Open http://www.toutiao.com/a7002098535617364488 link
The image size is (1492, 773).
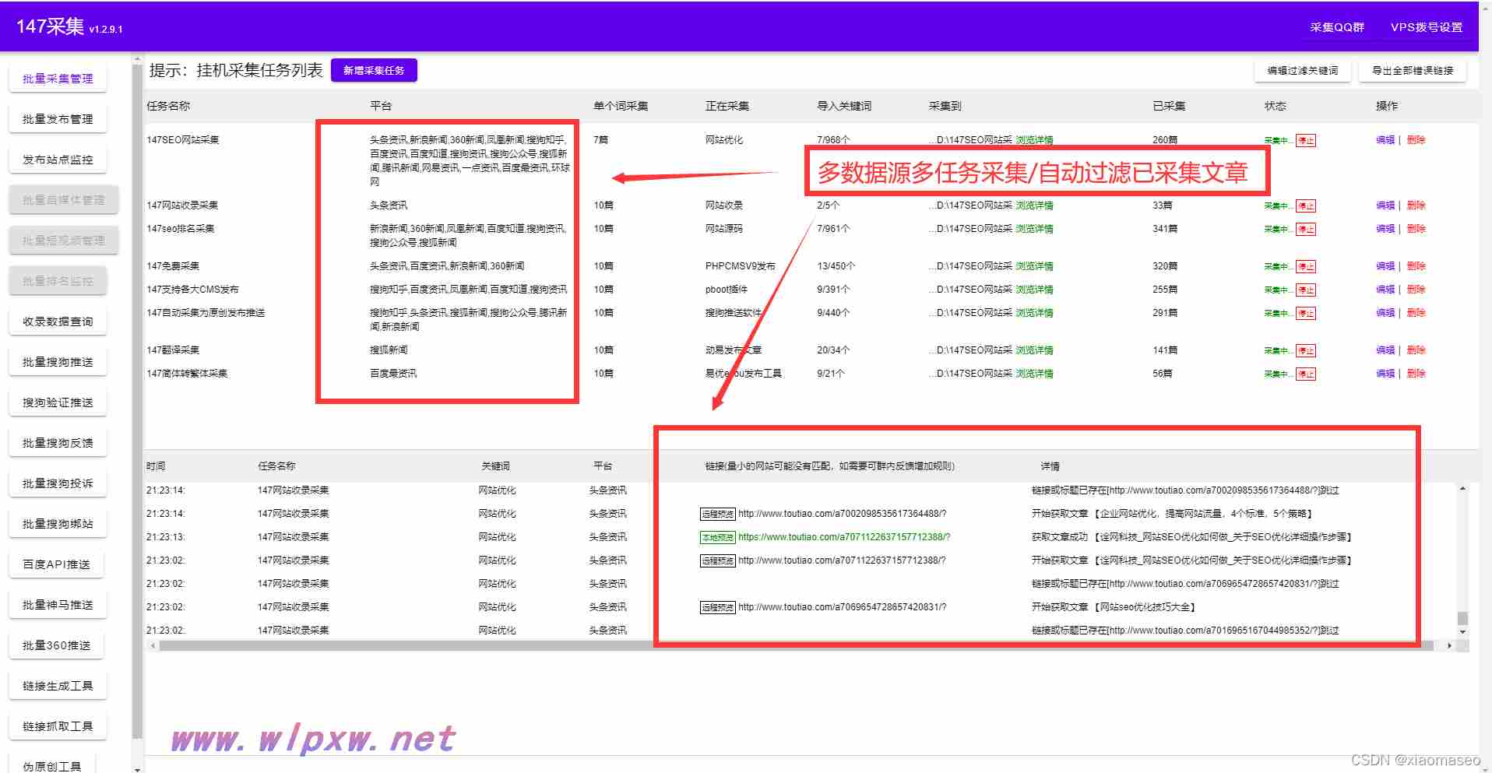click(x=842, y=514)
